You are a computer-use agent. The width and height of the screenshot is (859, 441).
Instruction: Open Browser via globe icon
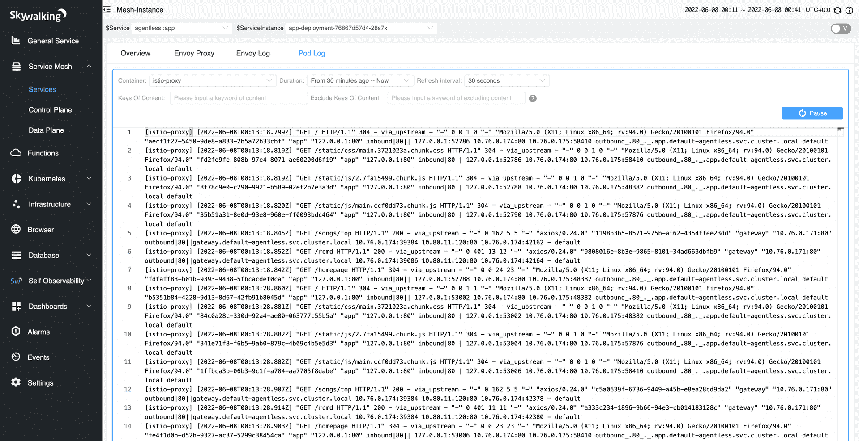(16, 229)
